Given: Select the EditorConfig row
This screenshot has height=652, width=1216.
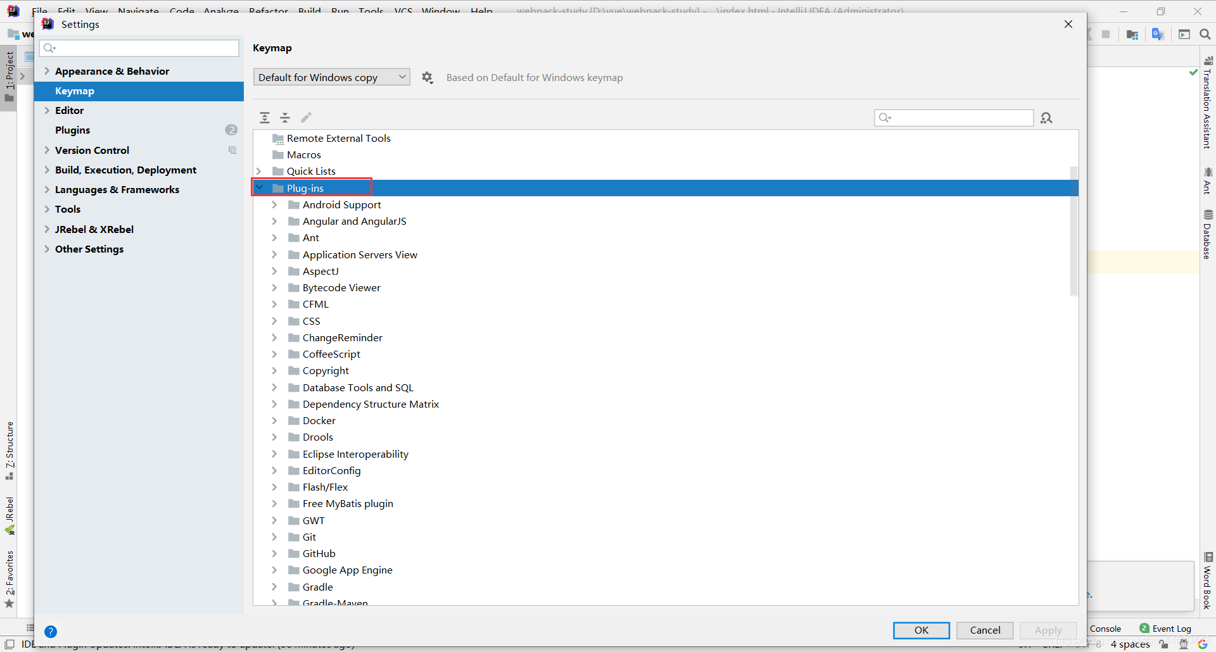Looking at the screenshot, I should (662, 470).
